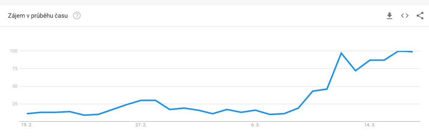
Task: Click the 100 axis label
Action: (x=14, y=51)
